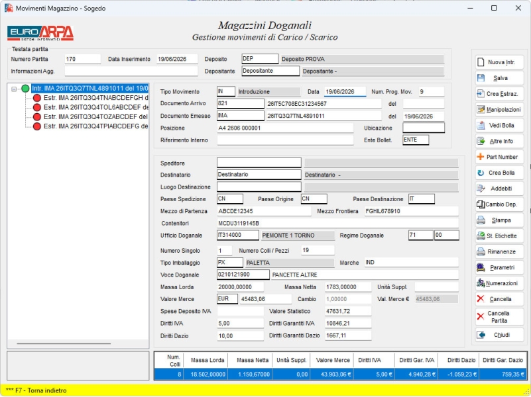The image size is (531, 397).
Task: Select Intr. IMA 26ITQ3Q7TNL4891011 tree row
Action: click(x=90, y=89)
